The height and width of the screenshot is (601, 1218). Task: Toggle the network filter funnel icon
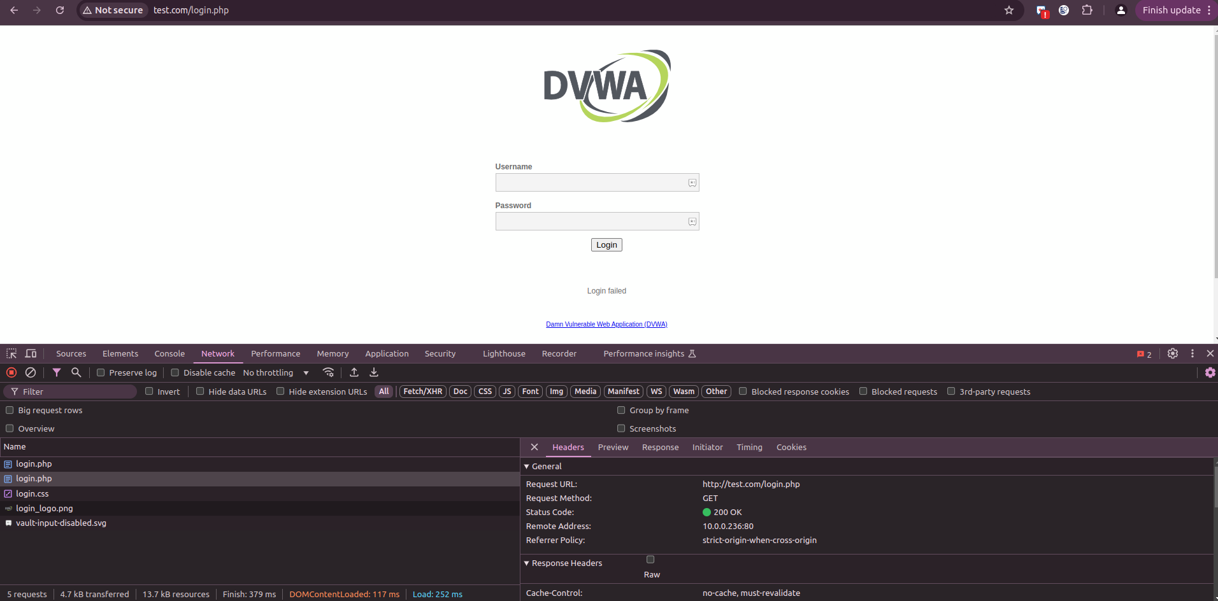click(x=57, y=372)
